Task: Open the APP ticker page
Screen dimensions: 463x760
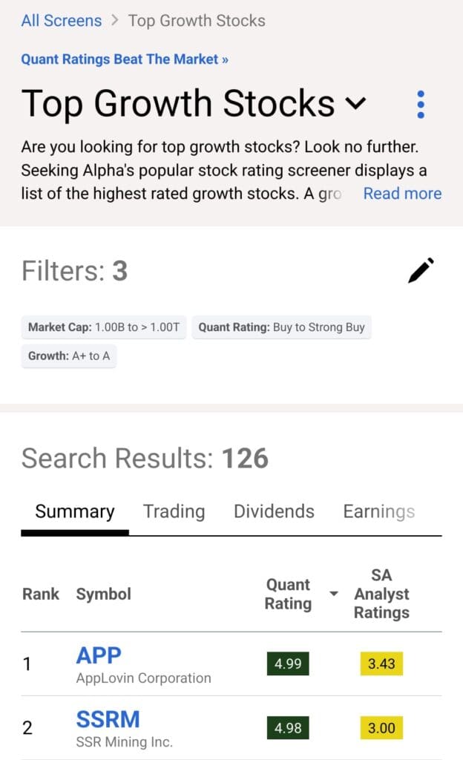Action: tap(99, 655)
